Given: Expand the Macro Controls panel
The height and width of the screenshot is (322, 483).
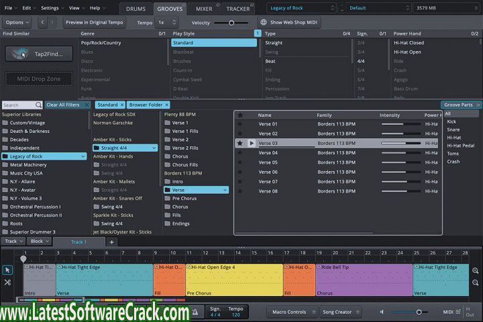Looking at the screenshot, I should click(292, 312).
